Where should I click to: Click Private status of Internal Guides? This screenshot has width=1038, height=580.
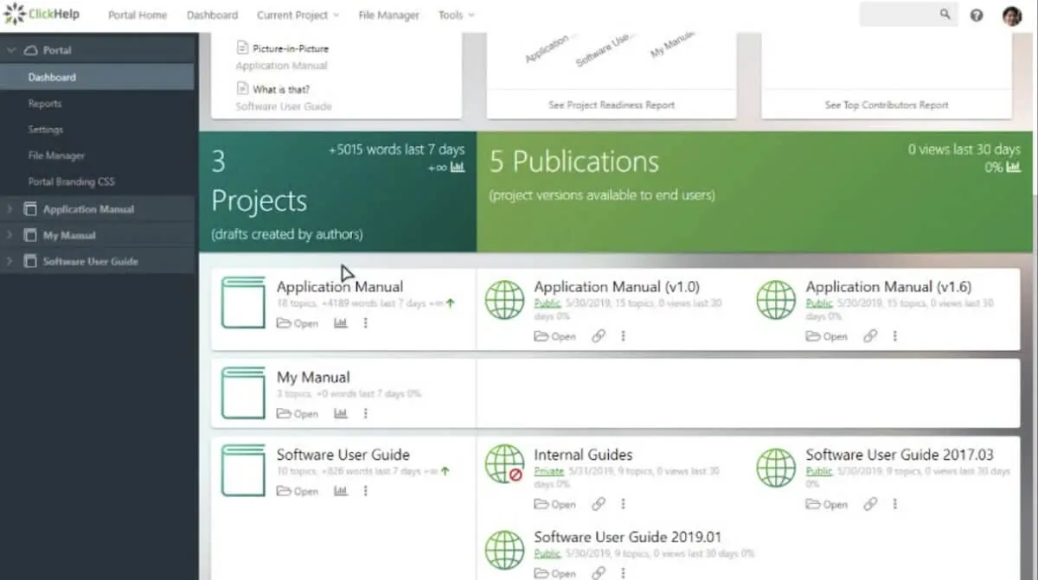click(548, 471)
